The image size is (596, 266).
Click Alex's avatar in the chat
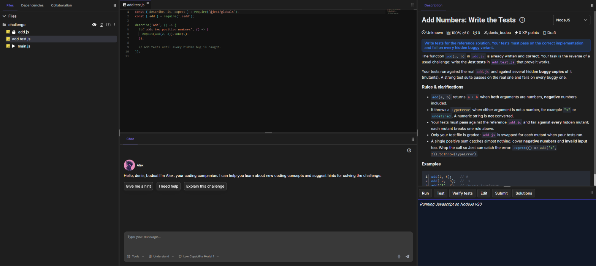pos(129,165)
